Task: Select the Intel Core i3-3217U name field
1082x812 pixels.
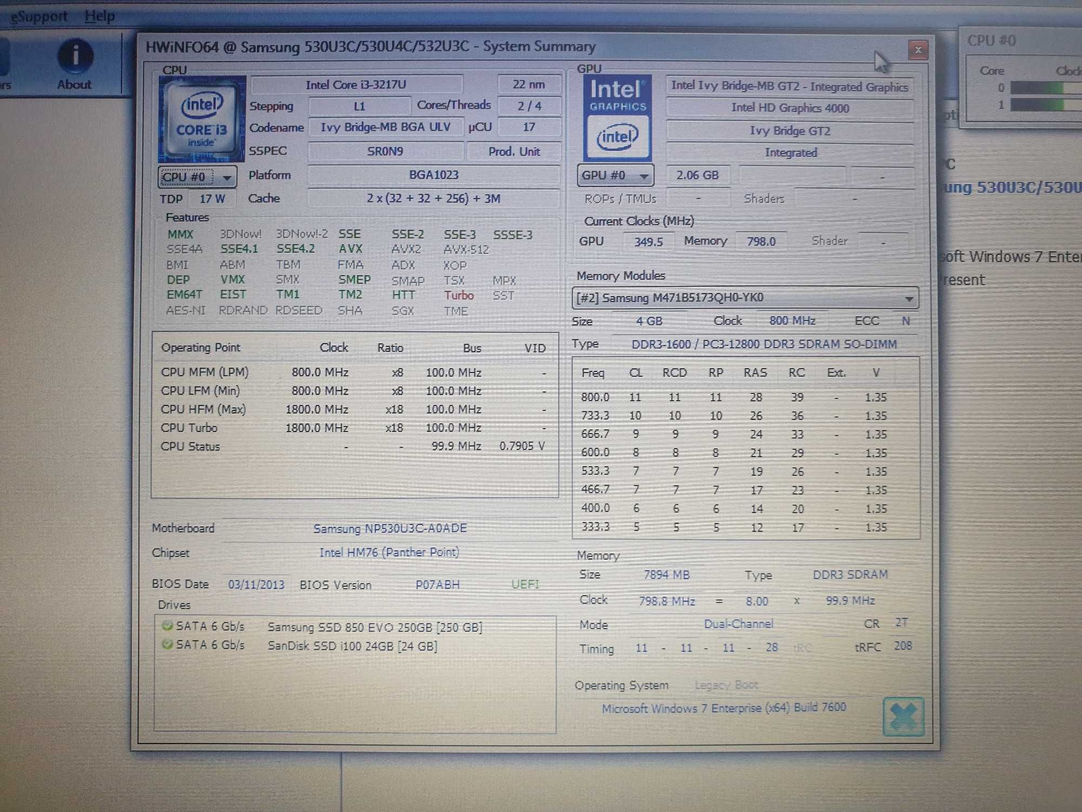Action: coord(357,85)
